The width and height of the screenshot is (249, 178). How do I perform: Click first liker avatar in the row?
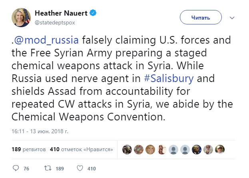point(127,149)
